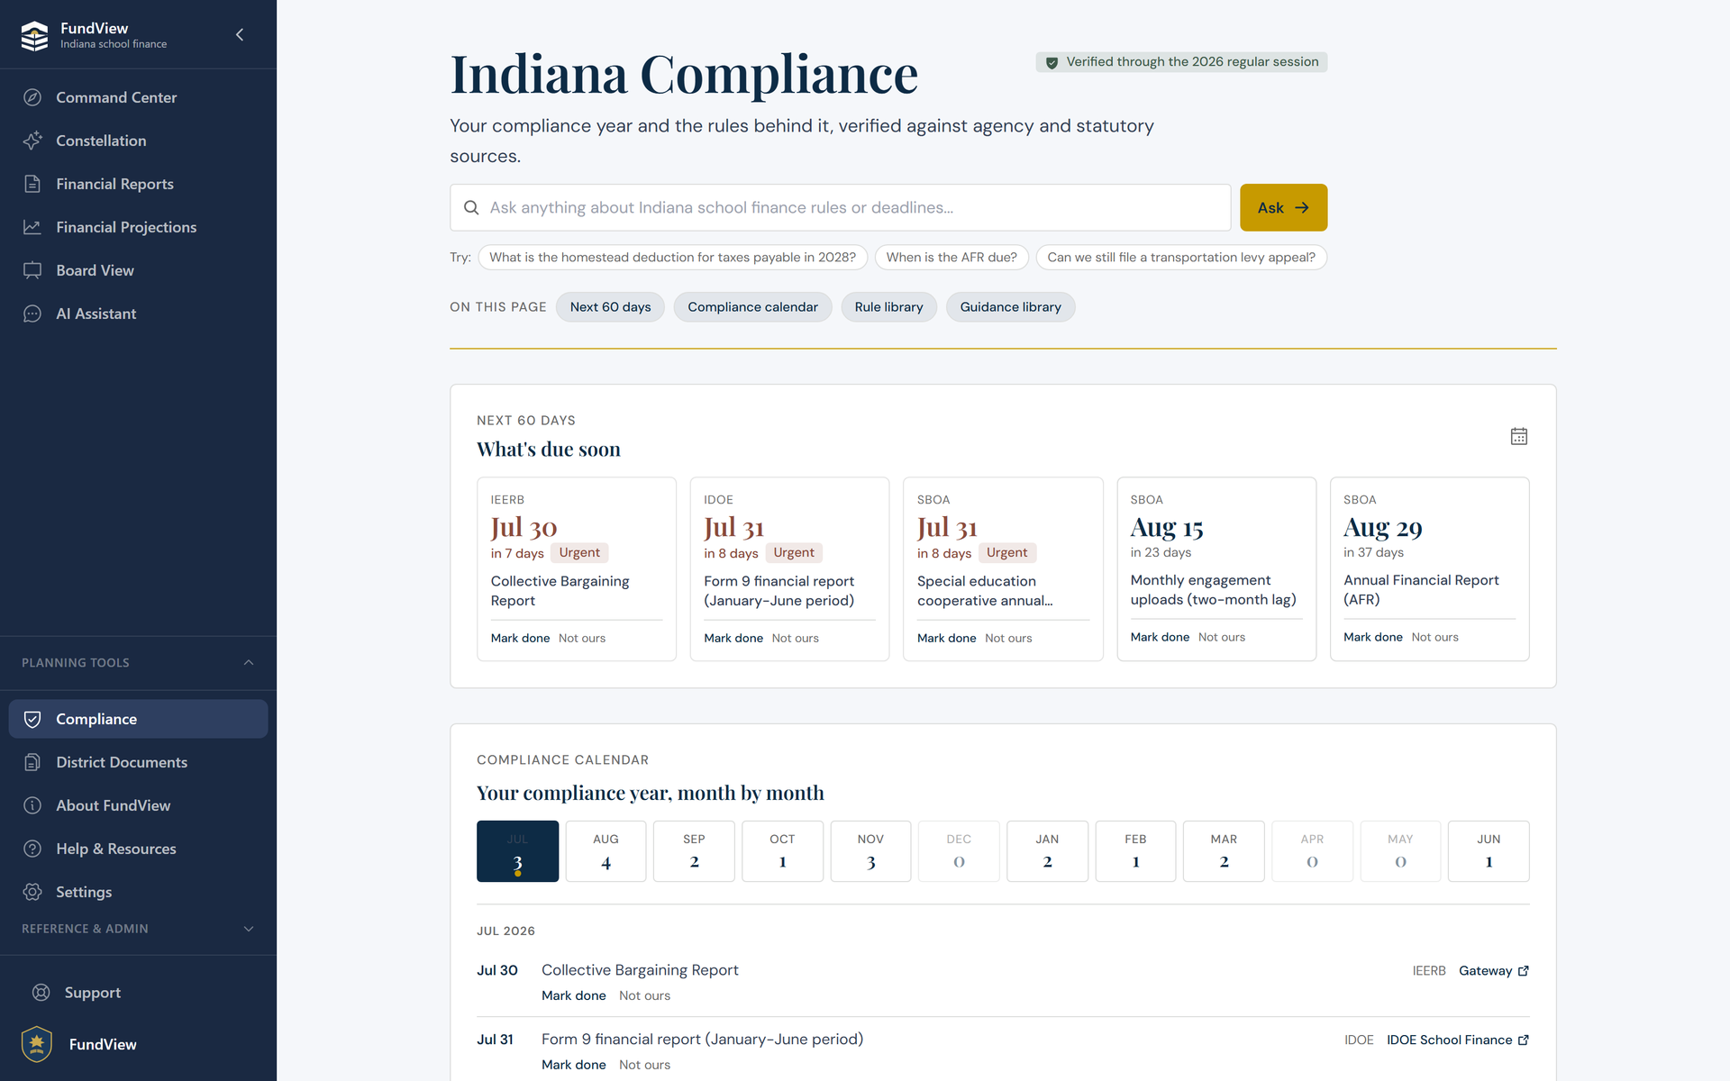Screen dimensions: 1730x1081
Task: Switch to Board View
Action: coord(138,270)
